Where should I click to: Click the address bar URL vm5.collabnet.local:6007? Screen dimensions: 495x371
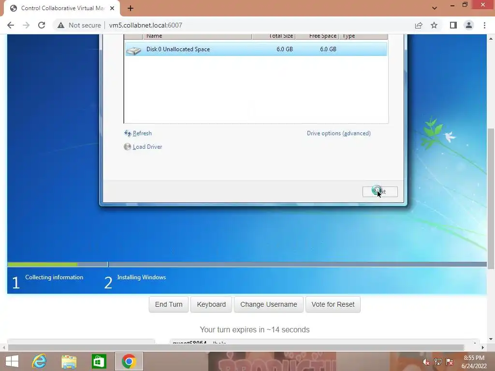click(x=146, y=25)
